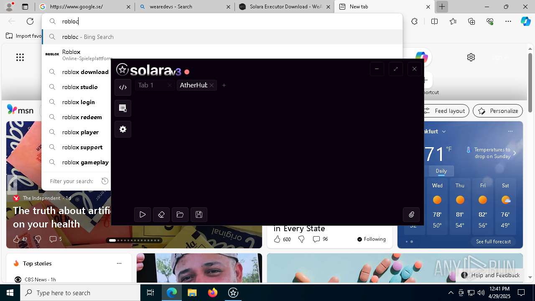The height and width of the screenshot is (301, 535).
Task: Open MSN page settings gear
Action: point(471,57)
